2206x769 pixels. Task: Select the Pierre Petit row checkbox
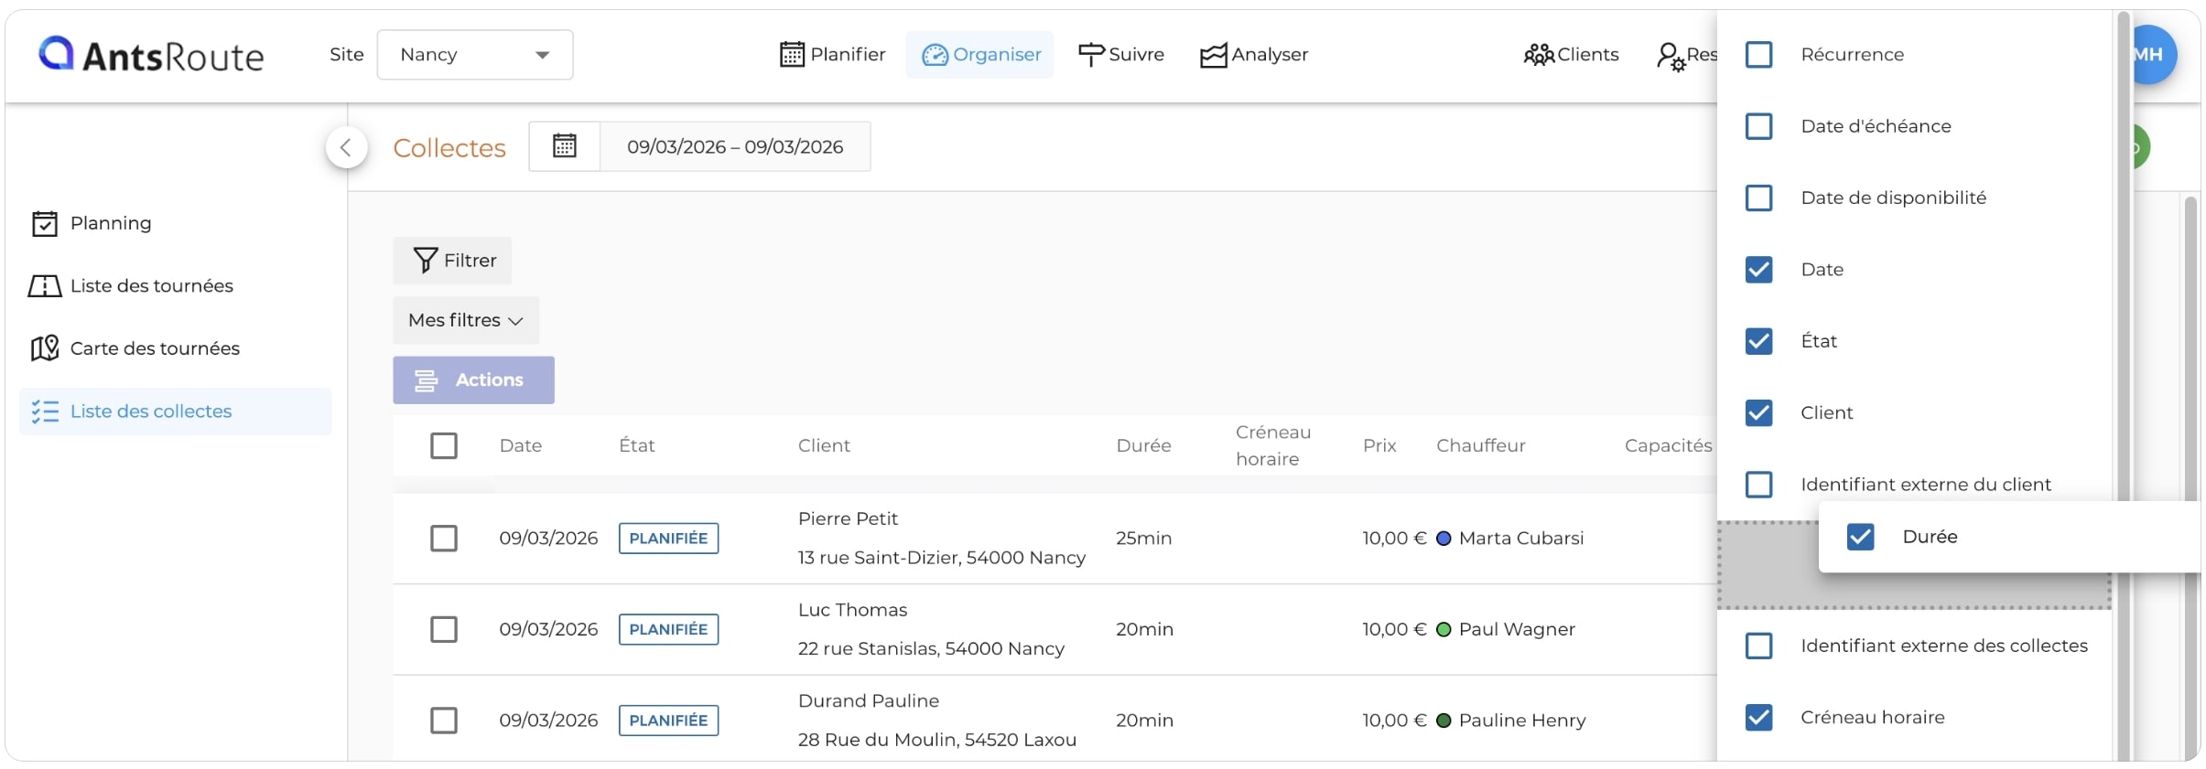(x=444, y=539)
